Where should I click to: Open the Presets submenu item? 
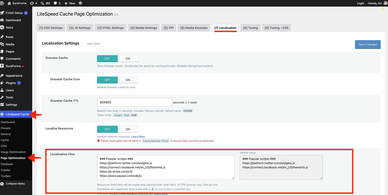(x=5, y=128)
